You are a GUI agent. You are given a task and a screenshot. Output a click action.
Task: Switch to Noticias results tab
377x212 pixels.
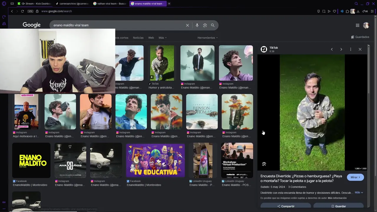pos(138,38)
